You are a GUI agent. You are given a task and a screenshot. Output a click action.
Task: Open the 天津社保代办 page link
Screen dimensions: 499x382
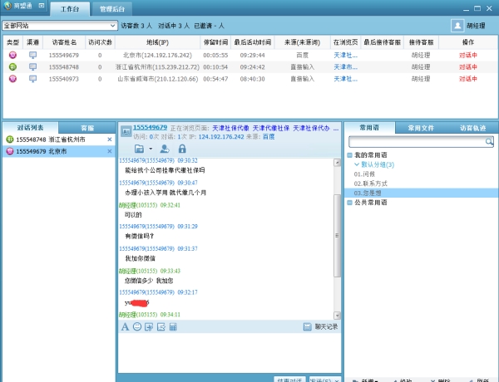[x=311, y=128]
